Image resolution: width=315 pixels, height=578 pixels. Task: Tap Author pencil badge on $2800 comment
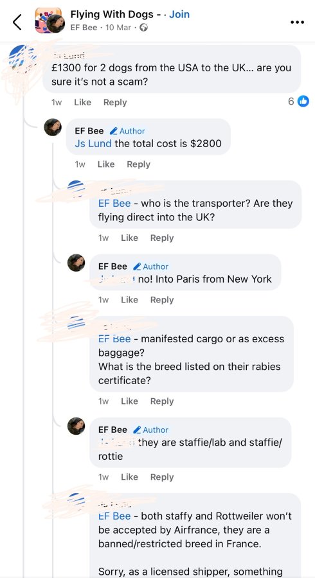pos(128,131)
